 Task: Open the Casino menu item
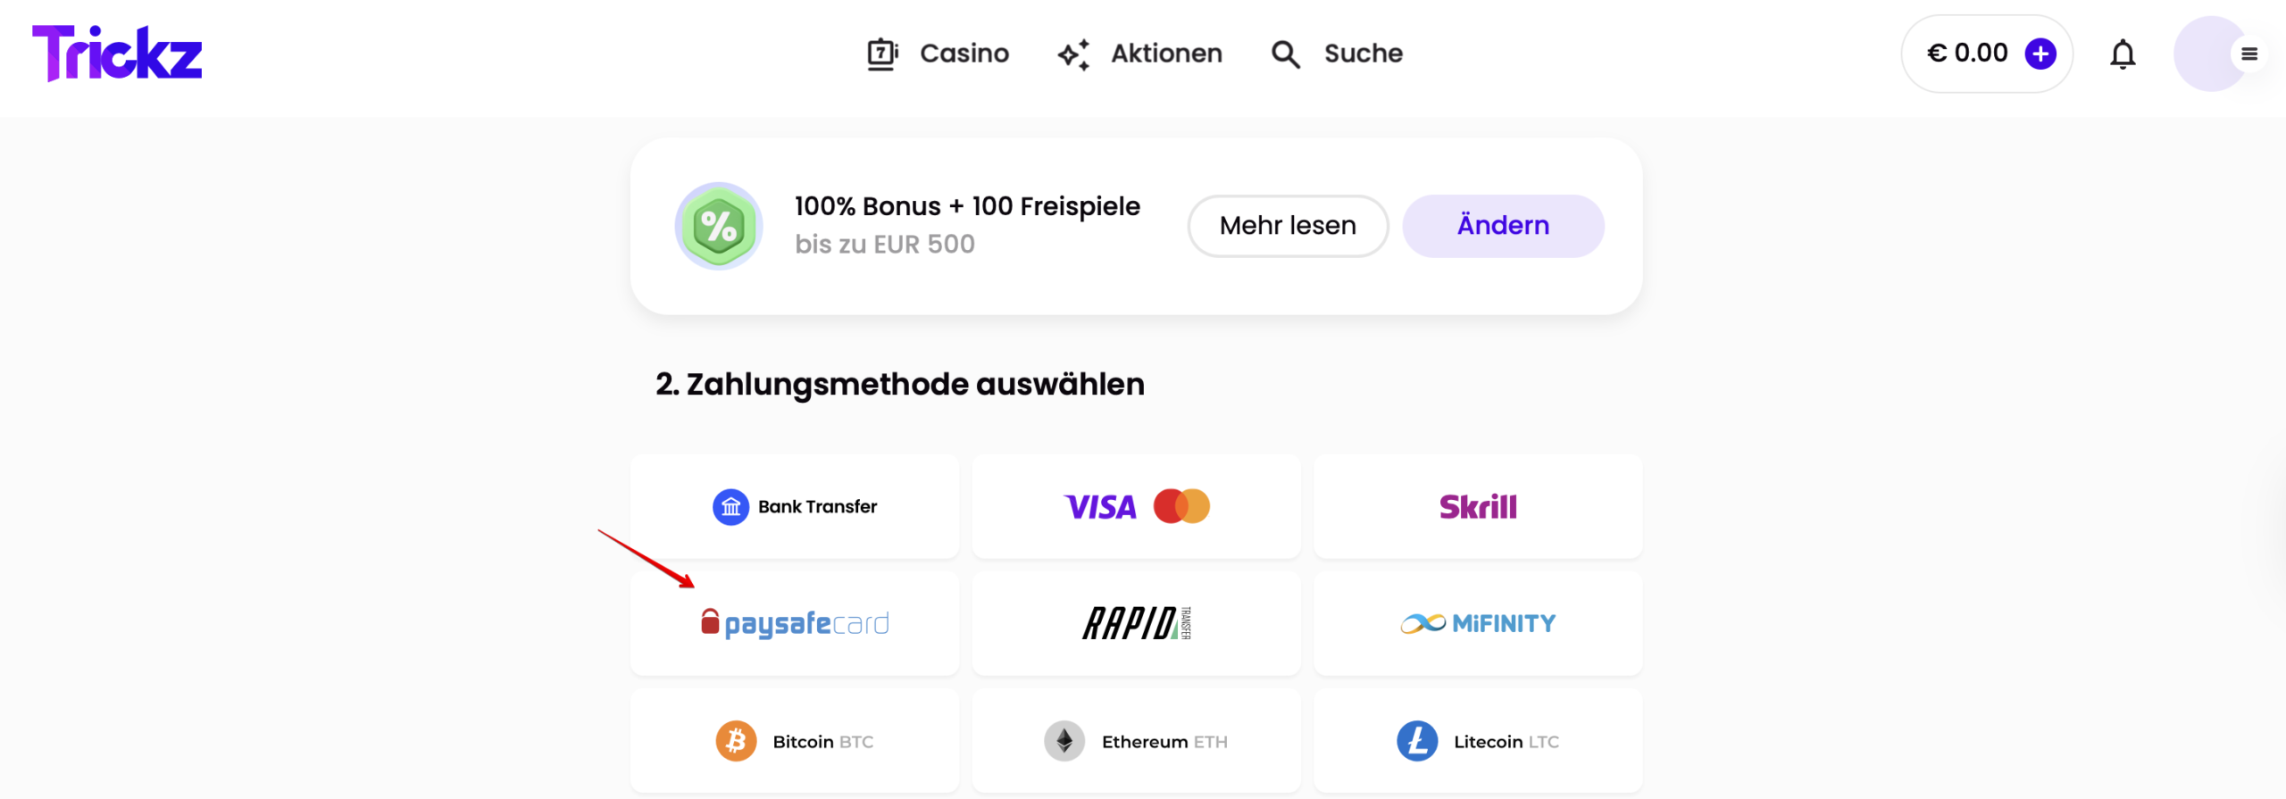tap(938, 54)
